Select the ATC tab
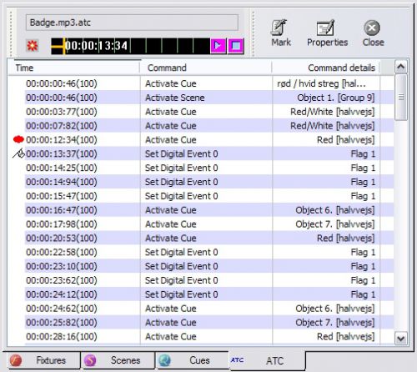Screen dimensions: 417x372 point(267,360)
